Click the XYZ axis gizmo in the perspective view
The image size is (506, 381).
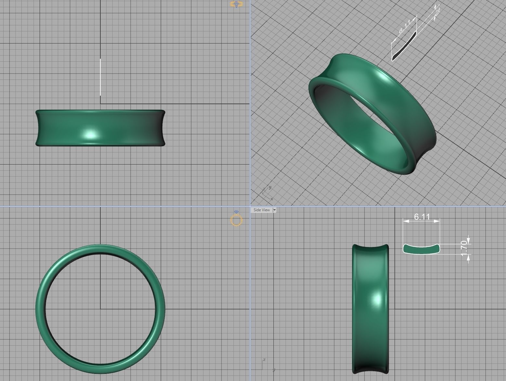267,193
